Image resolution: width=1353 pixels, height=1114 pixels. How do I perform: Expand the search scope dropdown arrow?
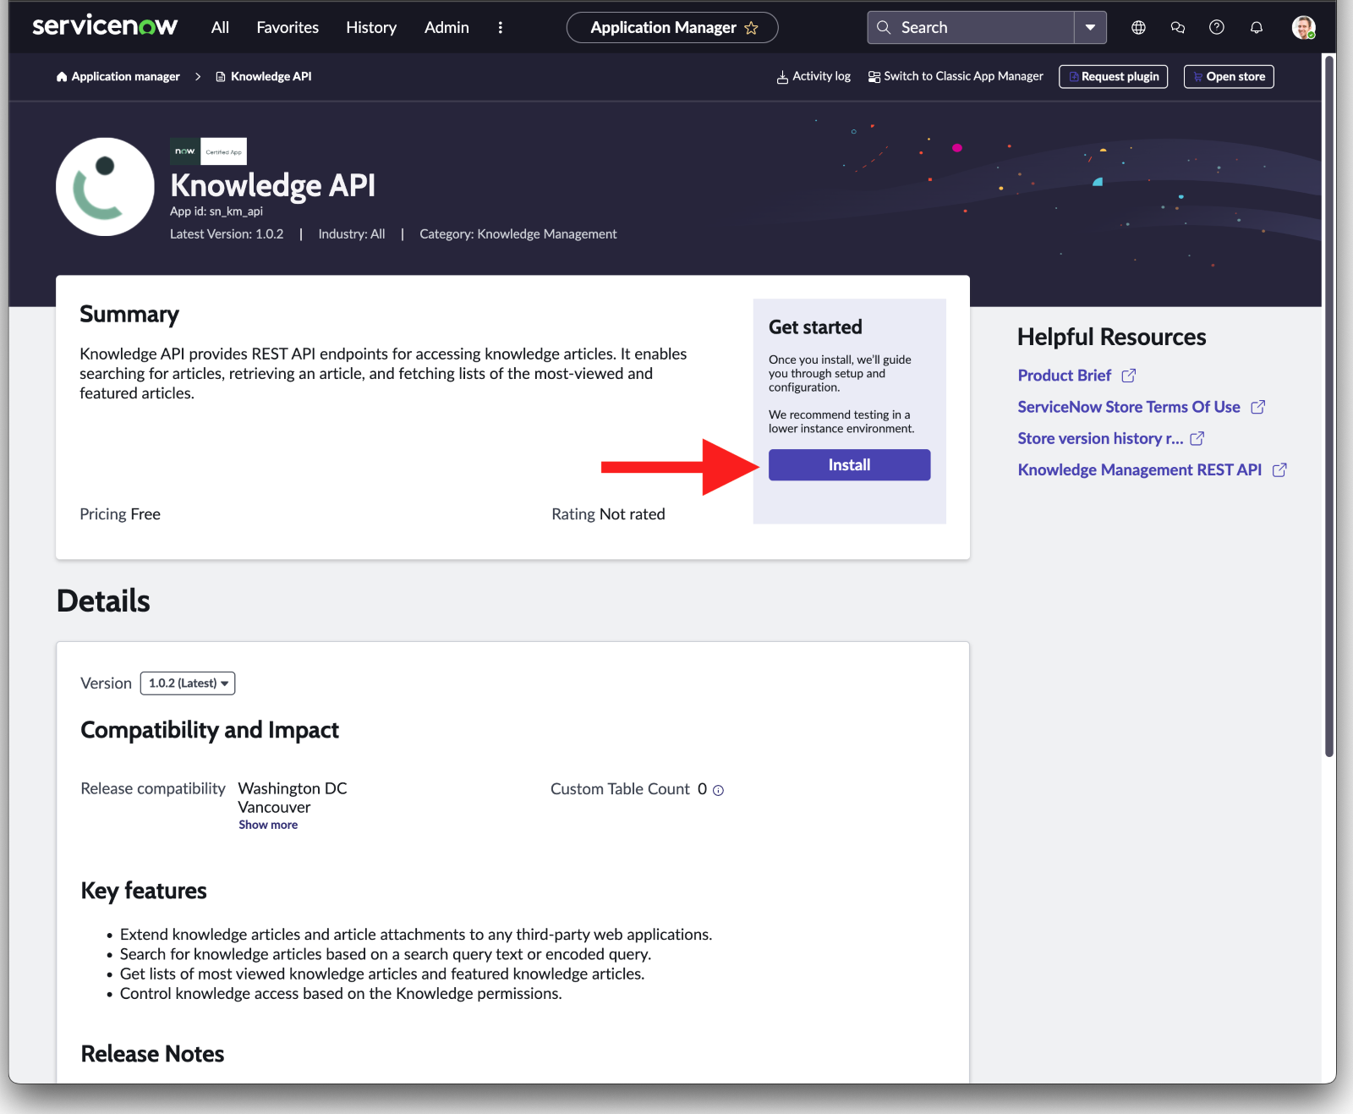click(1090, 27)
